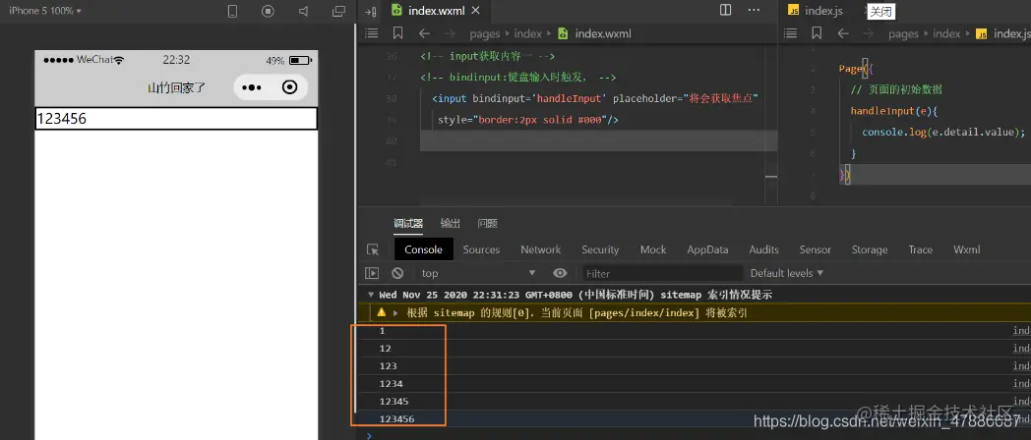Image resolution: width=1031 pixels, height=440 pixels.
Task: Click the simulator stop-record circle icon
Action: [x=268, y=11]
